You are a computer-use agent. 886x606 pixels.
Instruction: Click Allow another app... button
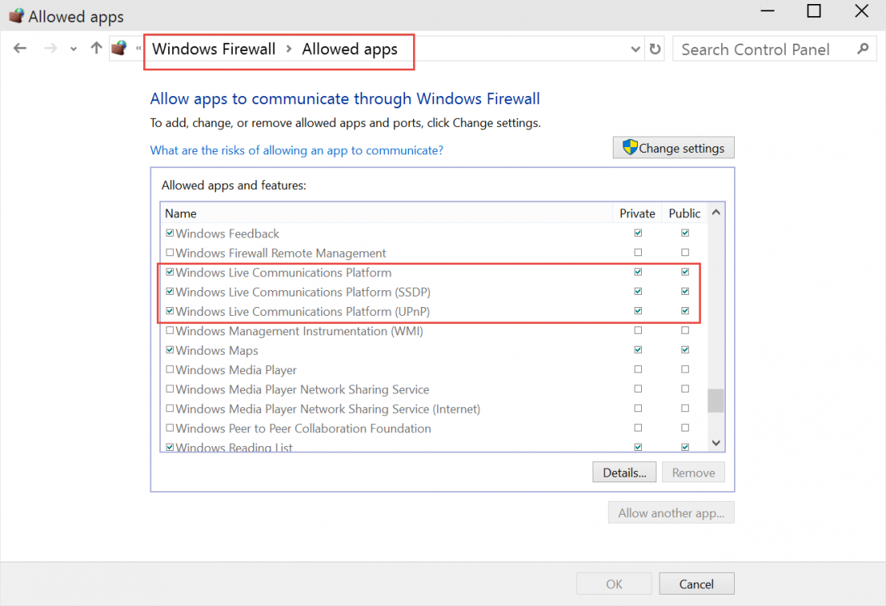coord(671,513)
